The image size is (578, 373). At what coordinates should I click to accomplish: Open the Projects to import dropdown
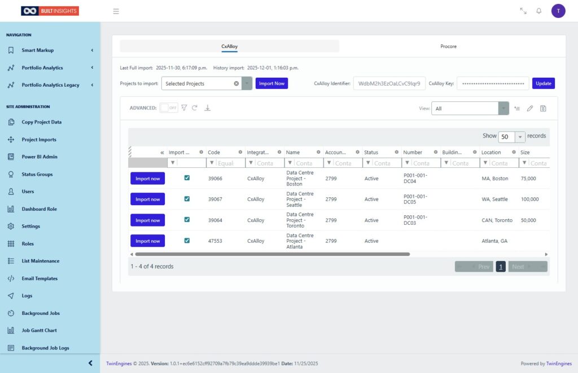click(247, 83)
